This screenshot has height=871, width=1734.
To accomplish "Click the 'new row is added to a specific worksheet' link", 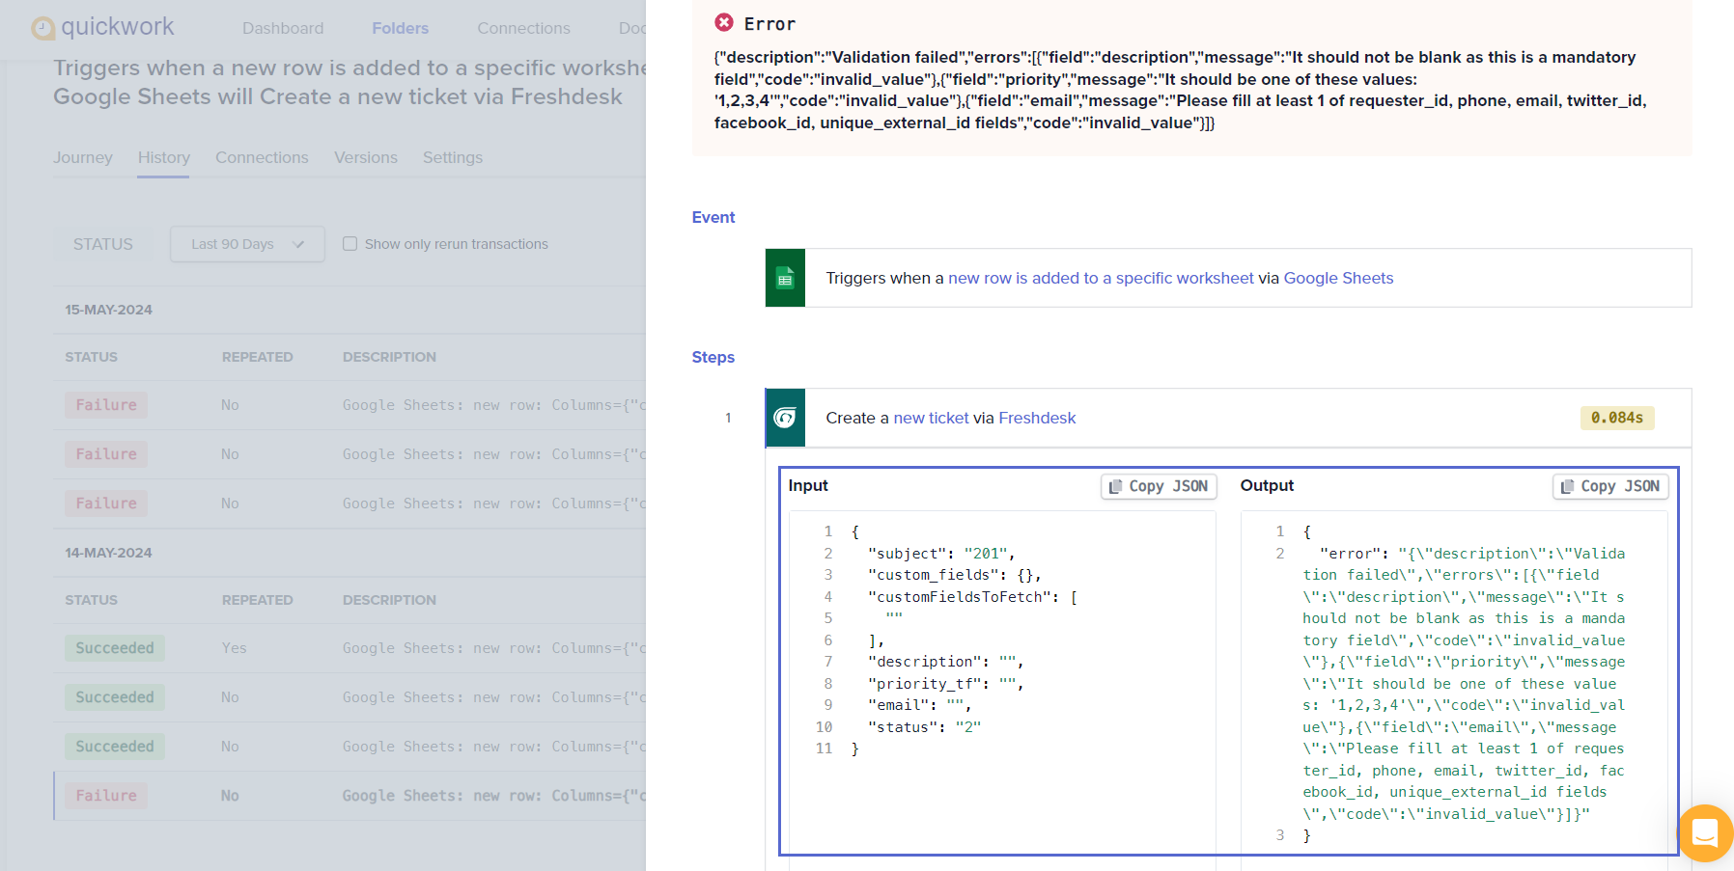I will 1101,278.
